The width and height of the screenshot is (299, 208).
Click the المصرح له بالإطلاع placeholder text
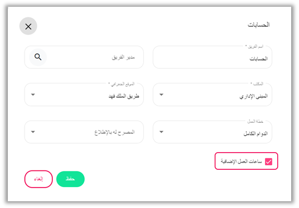pyautogui.click(x=114, y=132)
